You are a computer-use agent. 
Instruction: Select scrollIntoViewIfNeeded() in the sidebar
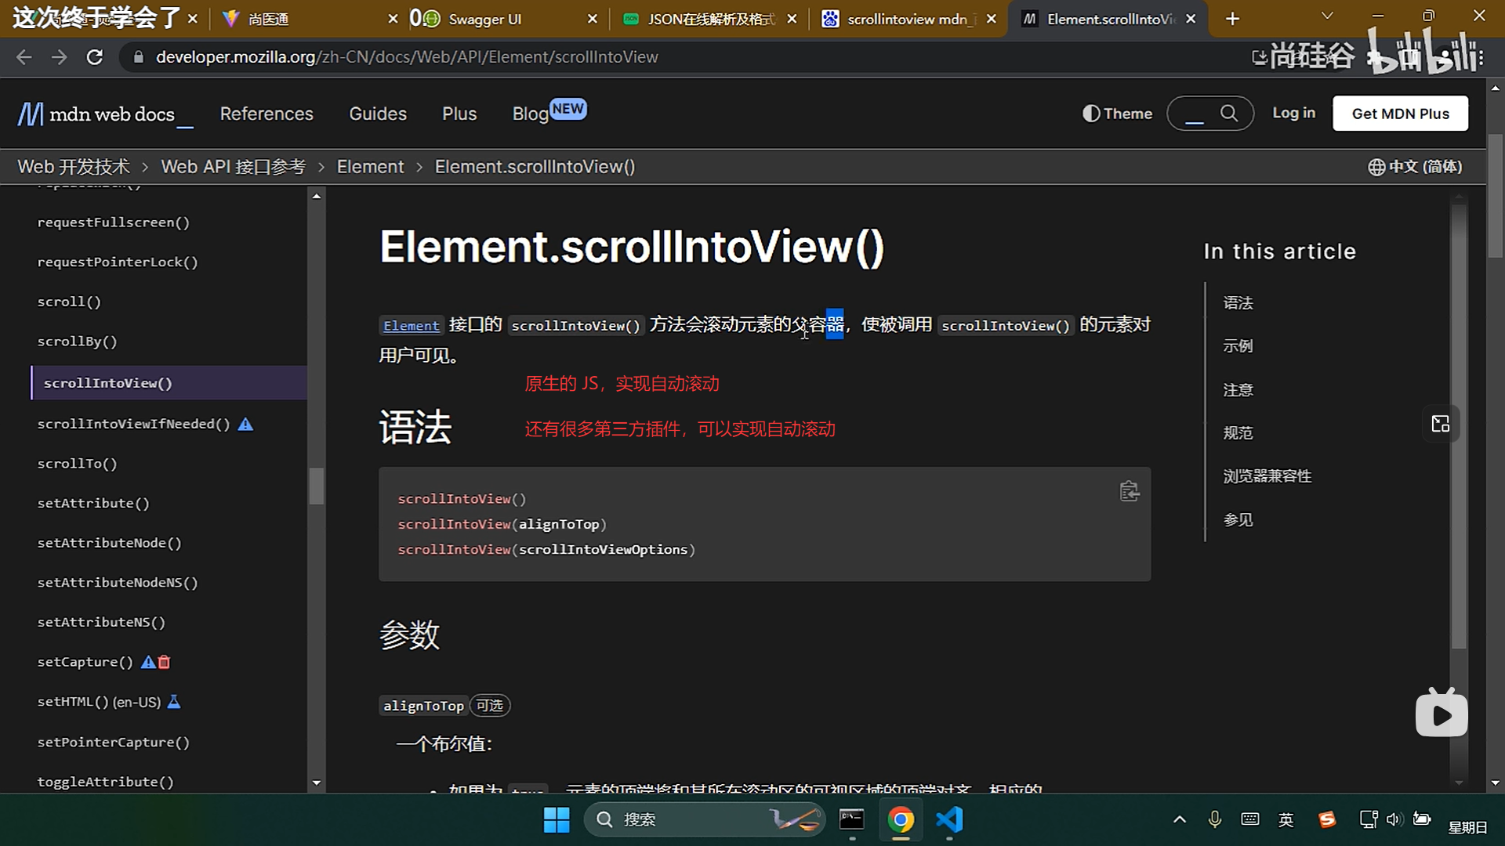point(134,423)
